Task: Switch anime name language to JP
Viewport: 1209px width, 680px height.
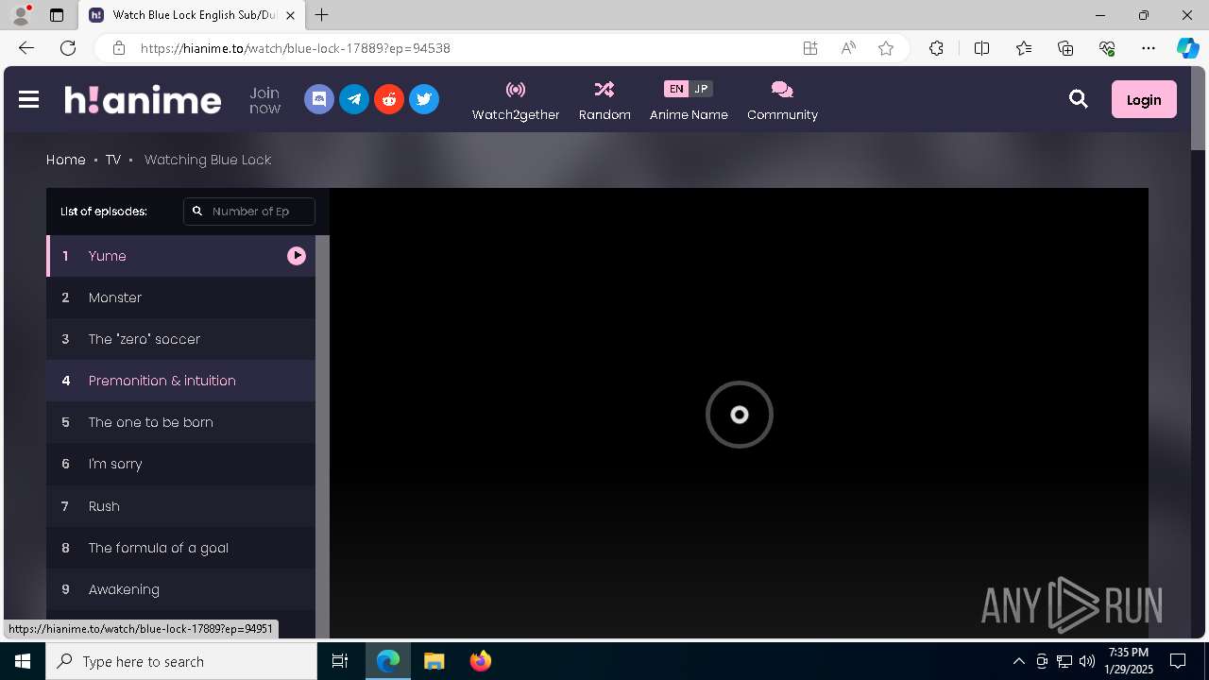Action: pyautogui.click(x=701, y=89)
